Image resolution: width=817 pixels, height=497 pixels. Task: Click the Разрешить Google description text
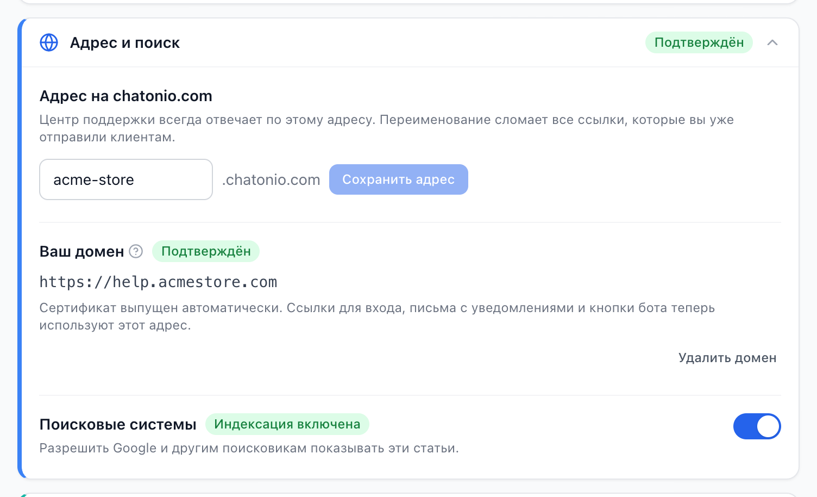[249, 448]
